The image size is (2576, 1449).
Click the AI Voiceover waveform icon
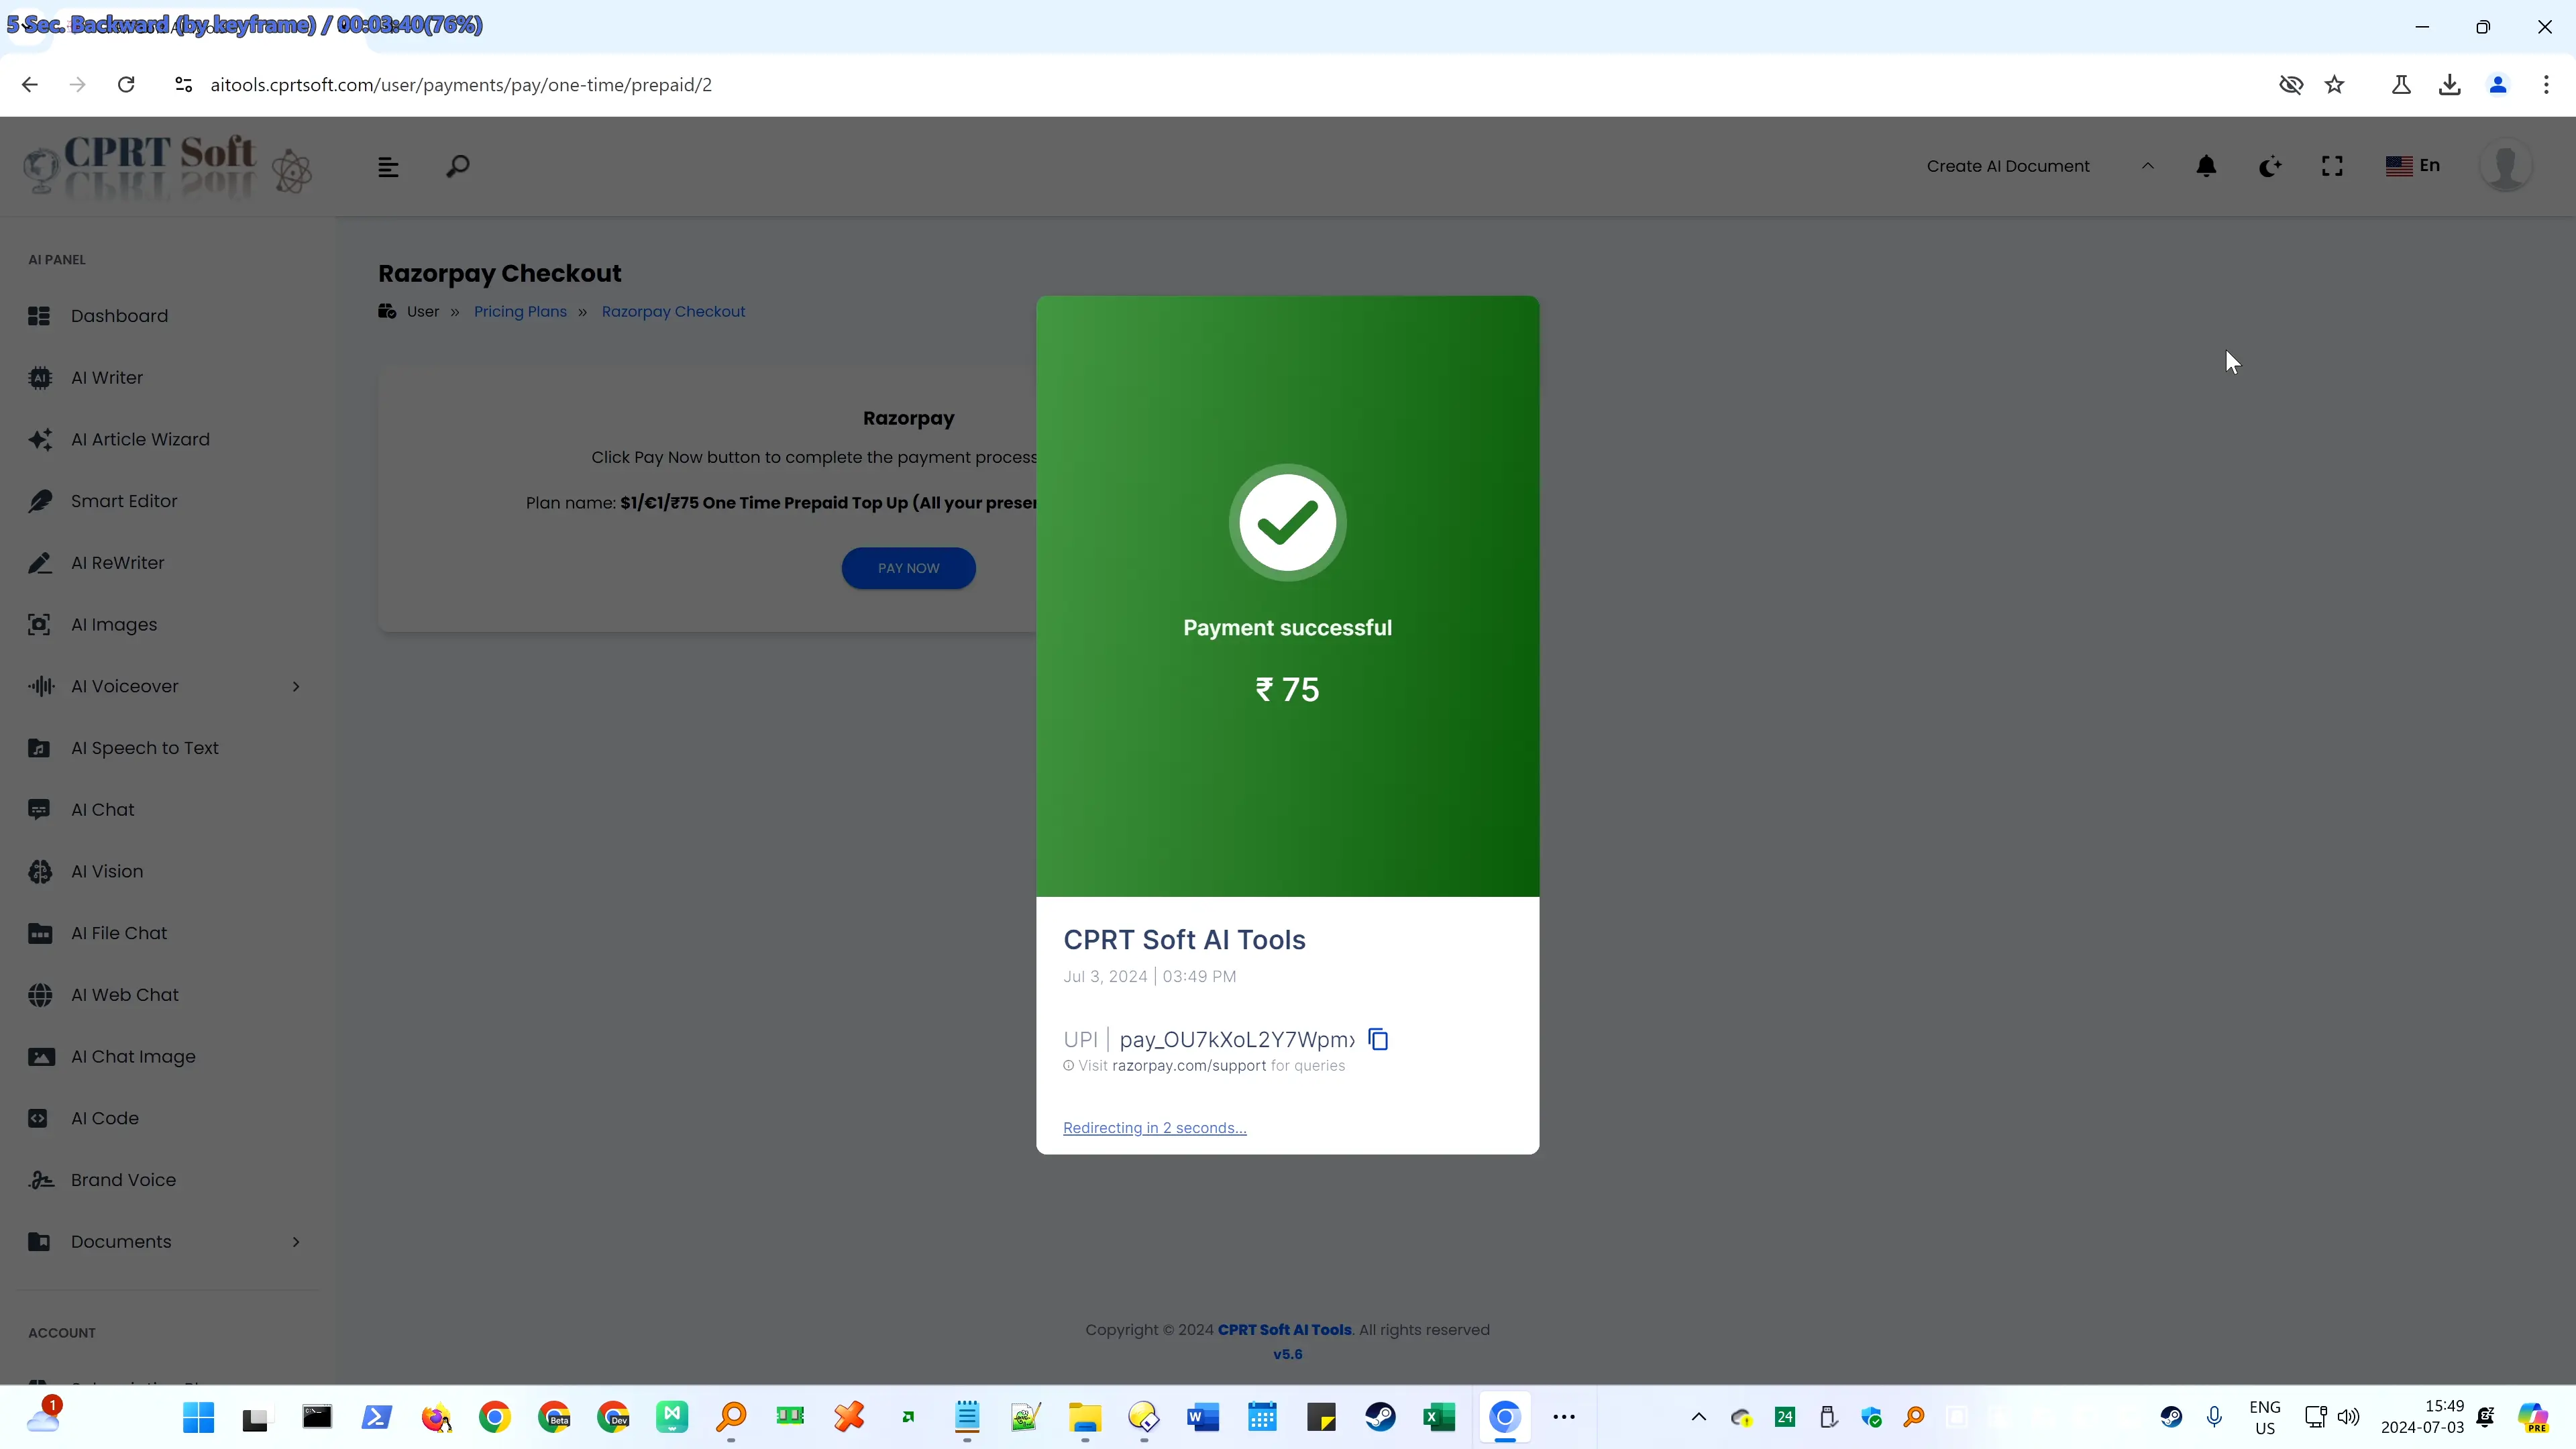point(40,687)
